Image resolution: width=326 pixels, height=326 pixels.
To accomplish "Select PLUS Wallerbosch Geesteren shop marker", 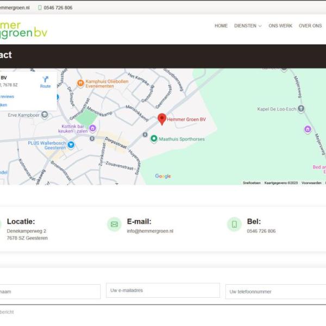I will click(71, 144).
